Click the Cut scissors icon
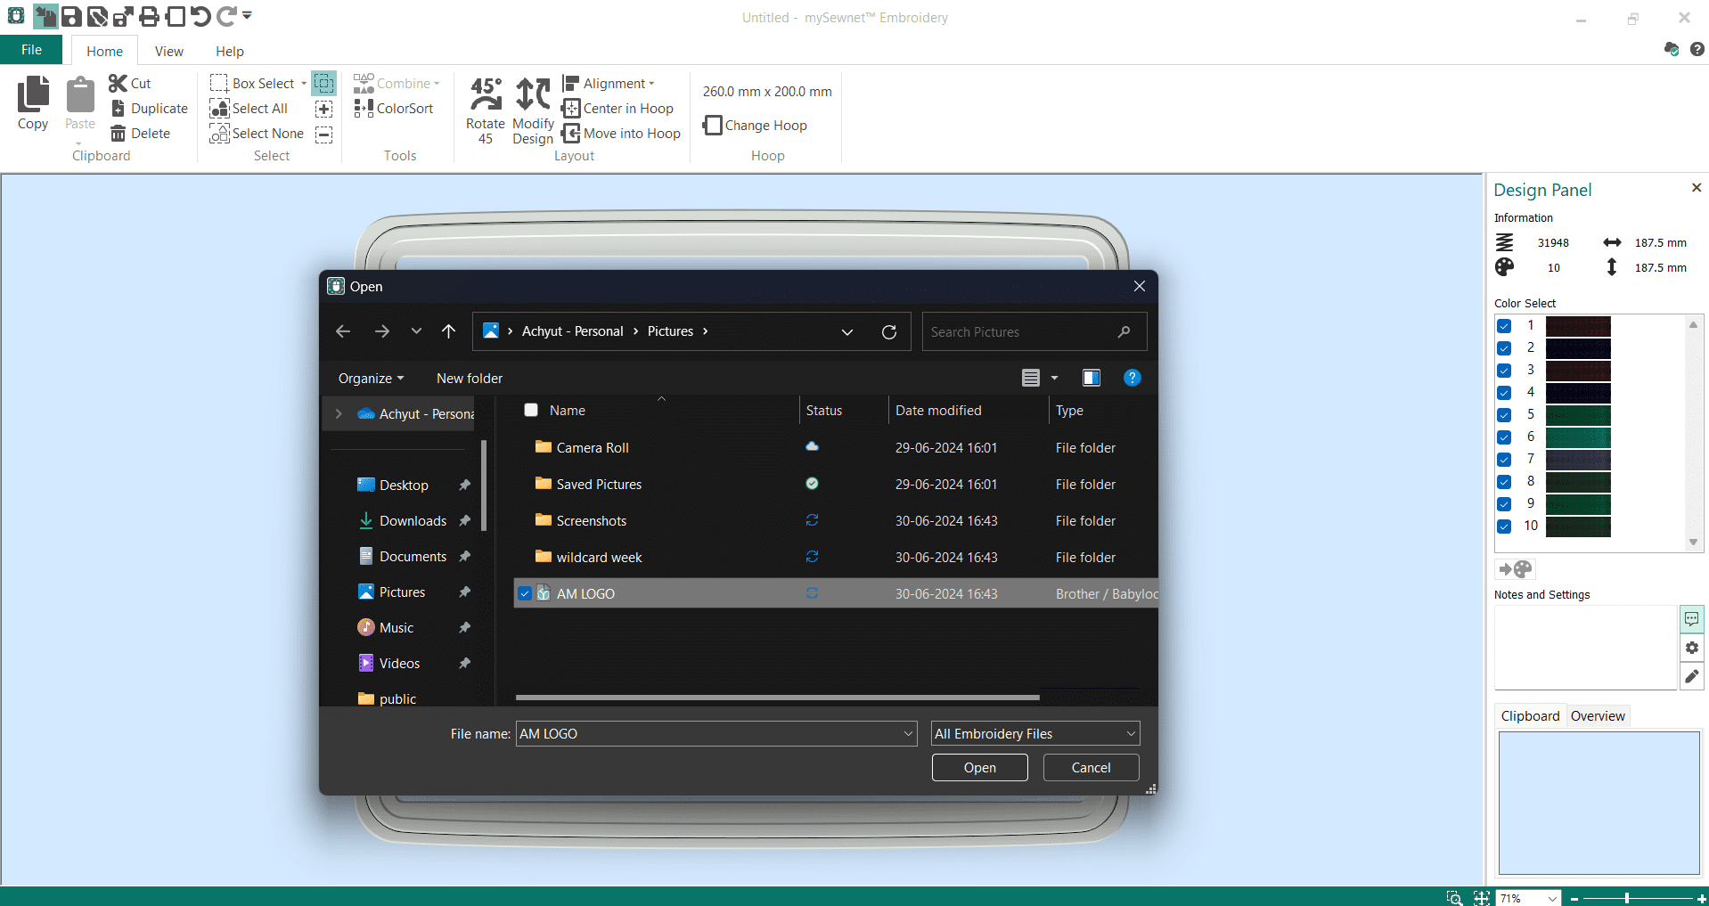Image resolution: width=1709 pixels, height=906 pixels. click(118, 83)
